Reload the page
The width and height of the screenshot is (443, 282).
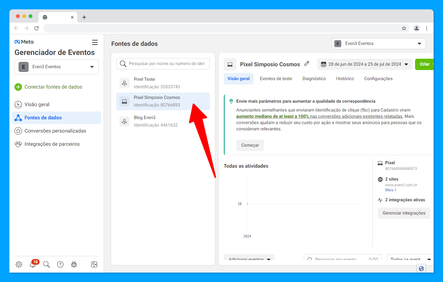(36, 28)
